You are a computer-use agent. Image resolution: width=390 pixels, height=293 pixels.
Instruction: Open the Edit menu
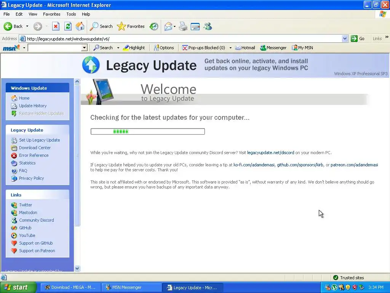19,14
